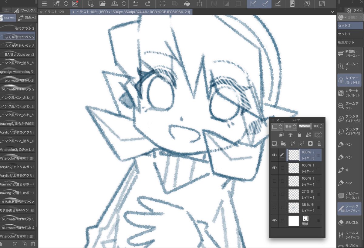Image resolution: width=364 pixels, height=248 pixels.
Task: Expand the save options chevron beside save icon
Action: pyautogui.click(x=123, y=4)
